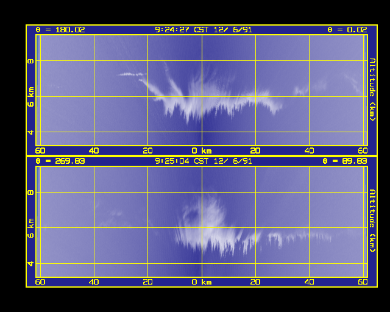Click the cloud streak in θ = 180.02 scan image

click(130, 74)
